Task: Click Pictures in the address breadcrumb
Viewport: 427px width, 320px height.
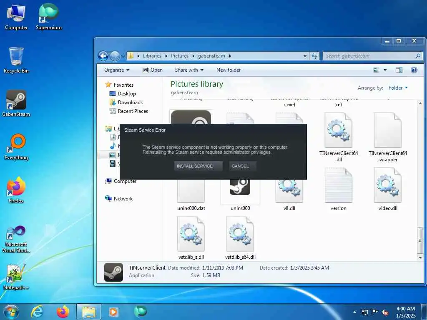Action: coord(179,56)
